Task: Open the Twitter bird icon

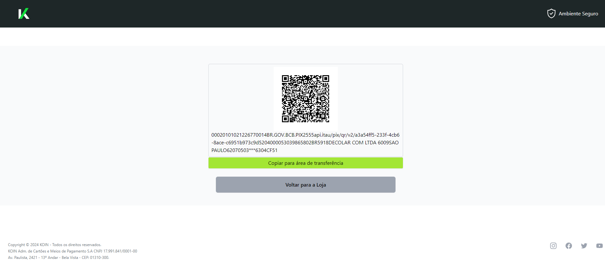Action: click(x=584, y=246)
